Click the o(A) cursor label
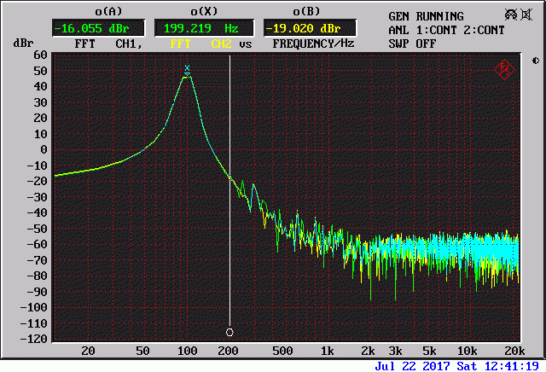Image resolution: width=546 pixels, height=372 pixels. point(108,12)
